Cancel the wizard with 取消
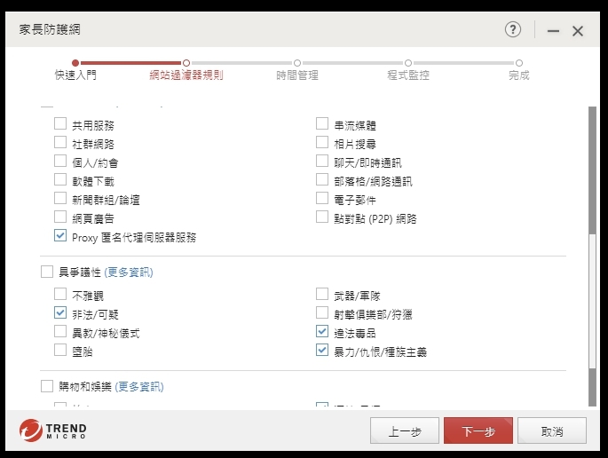This screenshot has height=458, width=608. coord(552,431)
